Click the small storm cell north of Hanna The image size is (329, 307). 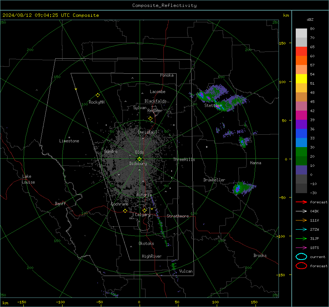click(x=244, y=142)
